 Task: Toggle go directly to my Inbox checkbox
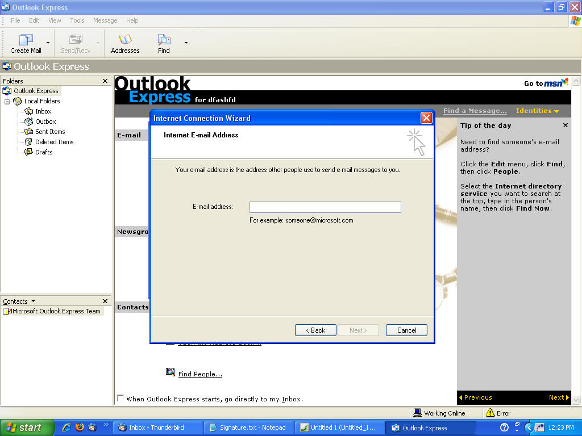(120, 398)
